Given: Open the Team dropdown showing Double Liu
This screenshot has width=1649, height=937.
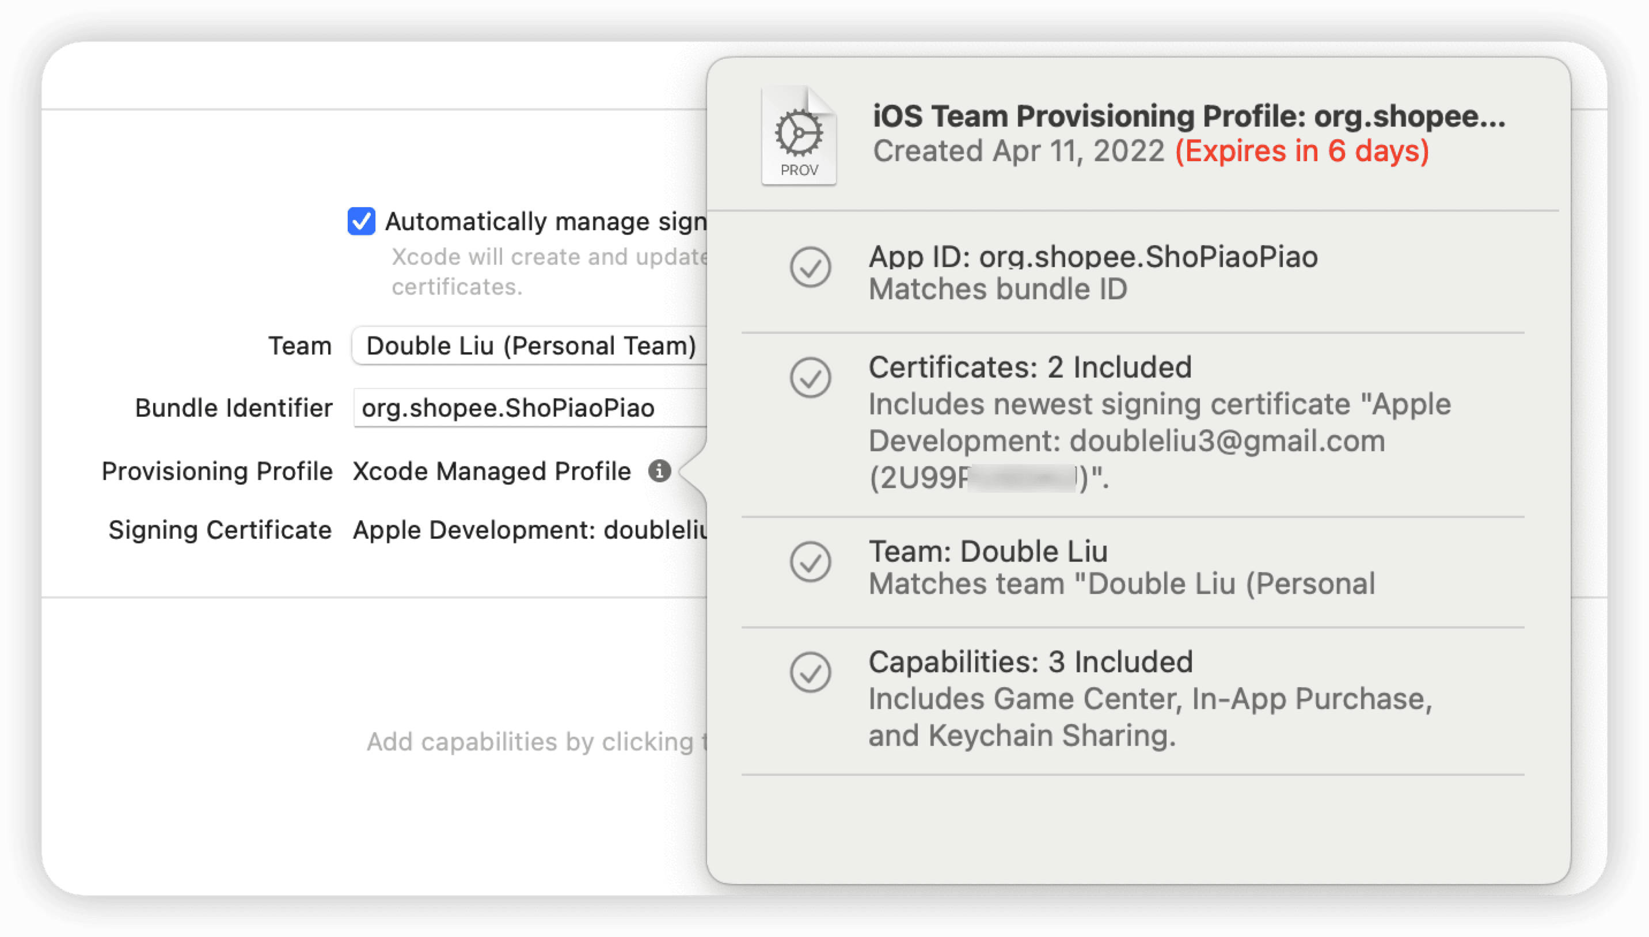Looking at the screenshot, I should pos(530,346).
